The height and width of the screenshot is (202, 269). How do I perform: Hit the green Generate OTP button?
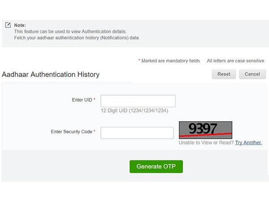[x=156, y=167]
